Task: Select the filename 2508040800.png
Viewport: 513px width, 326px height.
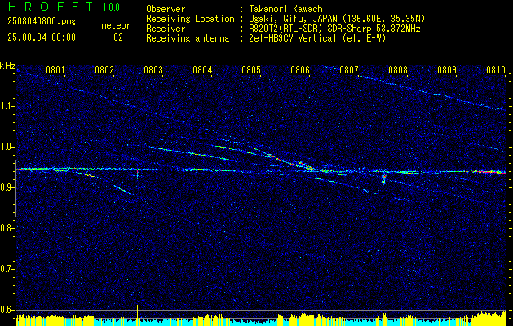Action: tap(42, 22)
